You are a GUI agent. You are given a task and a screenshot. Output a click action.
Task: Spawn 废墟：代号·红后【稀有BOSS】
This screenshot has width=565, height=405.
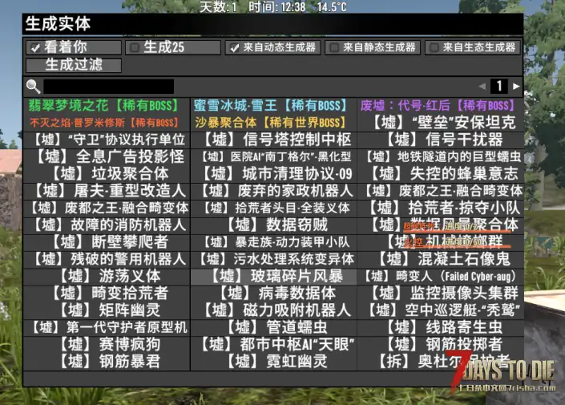click(438, 106)
